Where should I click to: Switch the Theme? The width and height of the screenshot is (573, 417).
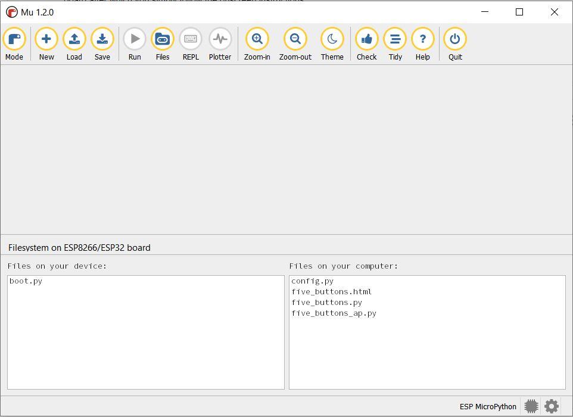pos(332,44)
